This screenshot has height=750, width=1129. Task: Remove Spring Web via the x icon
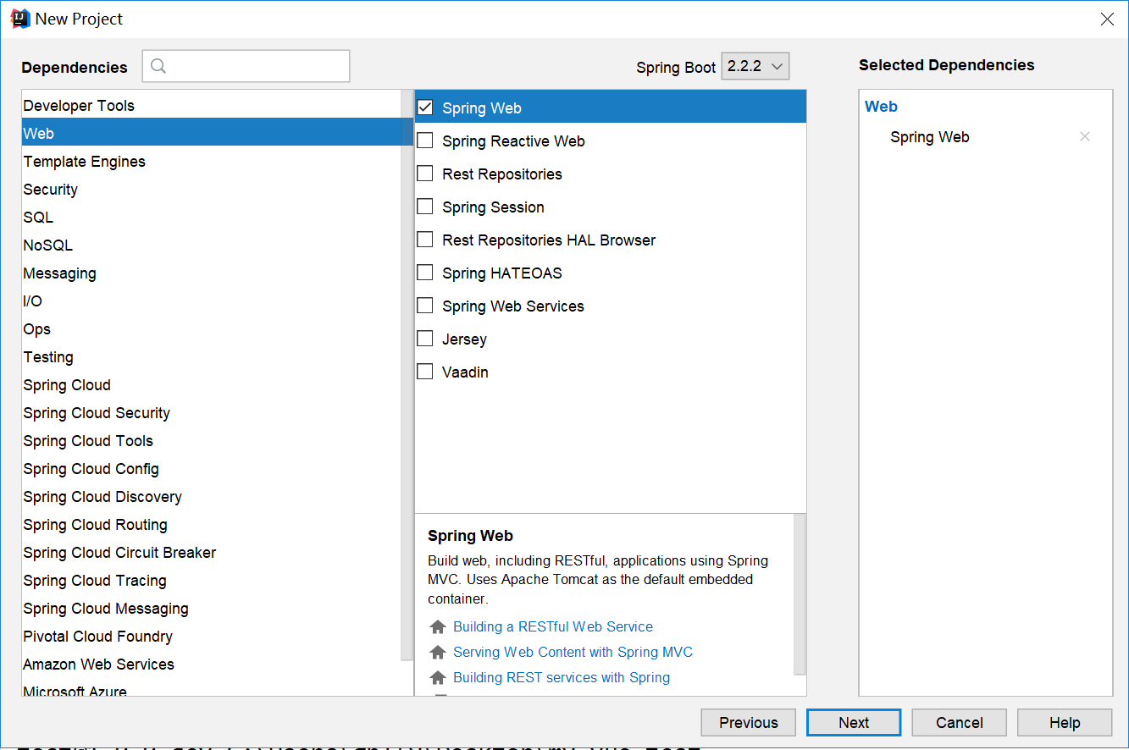point(1084,136)
